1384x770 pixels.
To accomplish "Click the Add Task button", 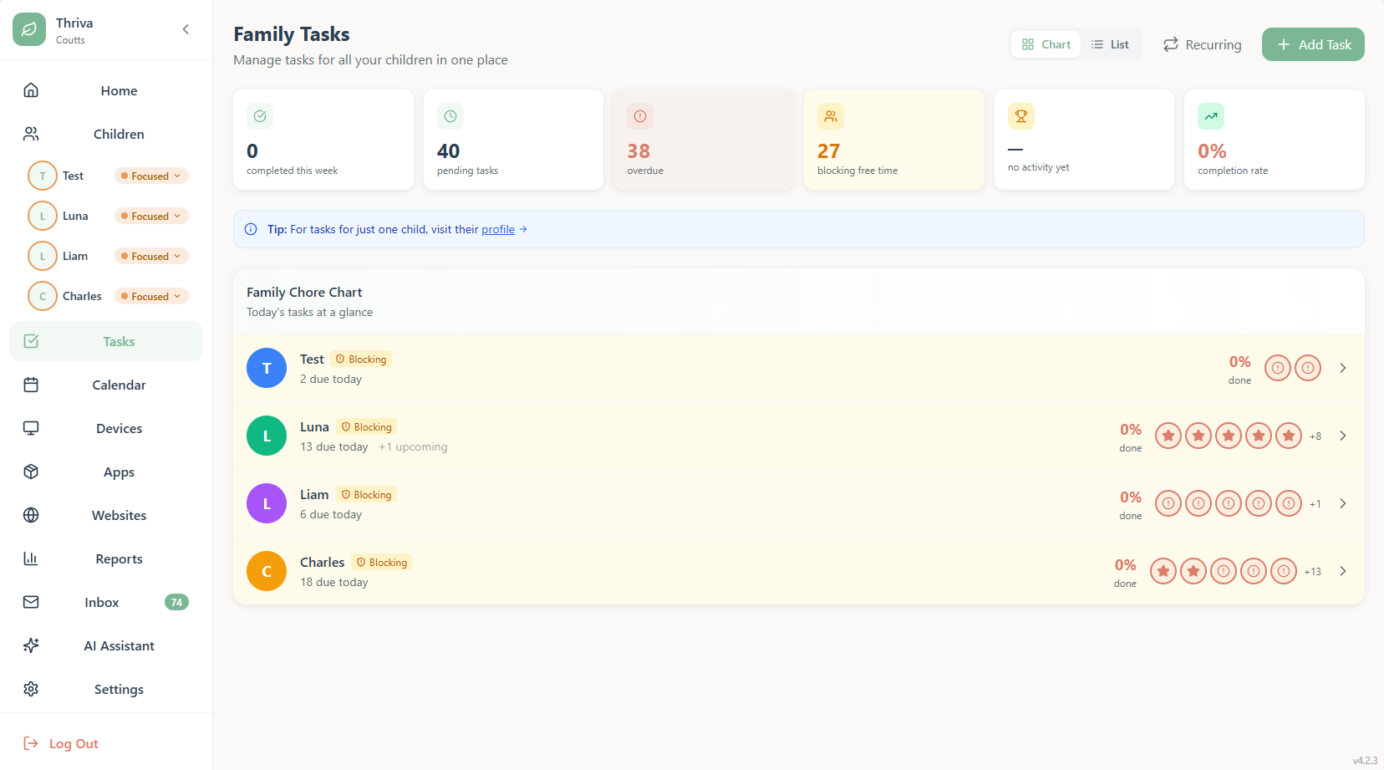I will pyautogui.click(x=1312, y=44).
